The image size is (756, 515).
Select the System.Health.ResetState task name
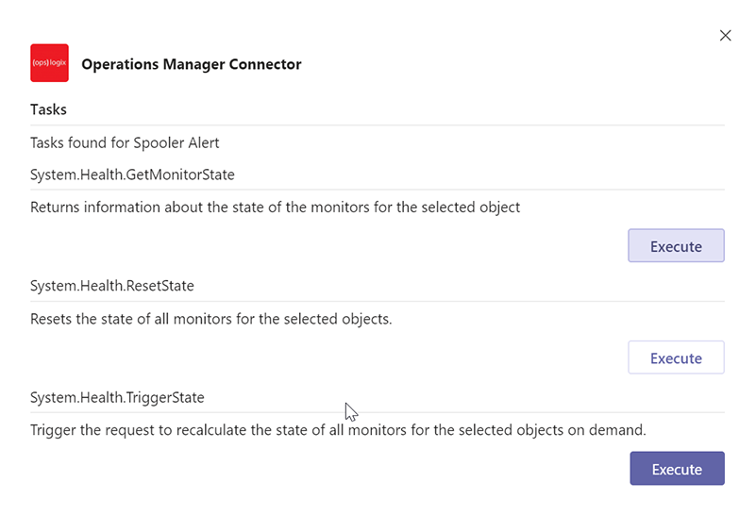(112, 286)
